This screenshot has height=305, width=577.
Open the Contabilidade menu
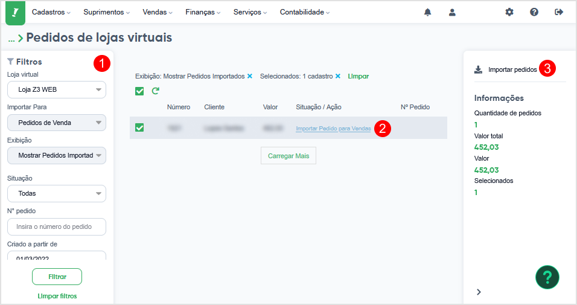(305, 12)
